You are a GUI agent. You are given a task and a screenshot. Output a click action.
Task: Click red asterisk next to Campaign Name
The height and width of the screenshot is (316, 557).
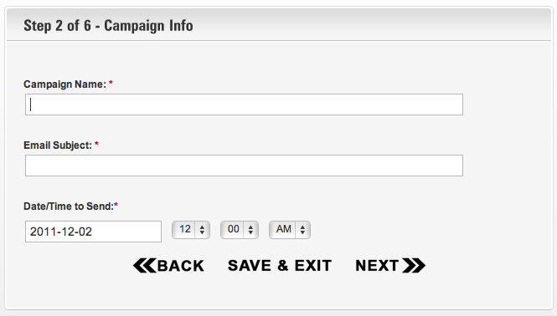(111, 83)
